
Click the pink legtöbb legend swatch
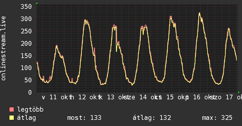pos(11,110)
